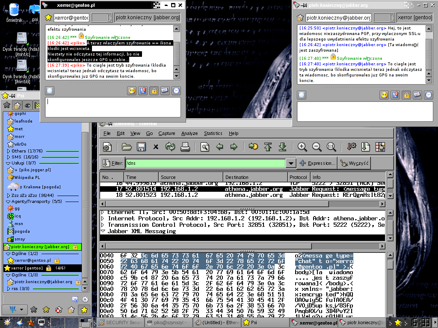Screen dimensions: 438x328
Task: Toggle show away contacts icon in Psi
Action: [17, 105]
